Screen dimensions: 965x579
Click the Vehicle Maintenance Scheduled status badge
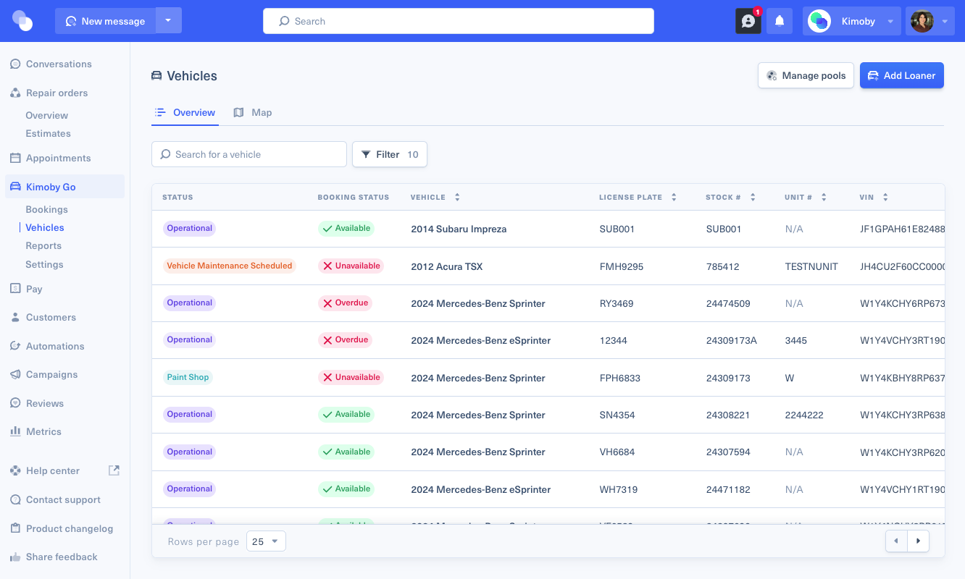click(230, 266)
